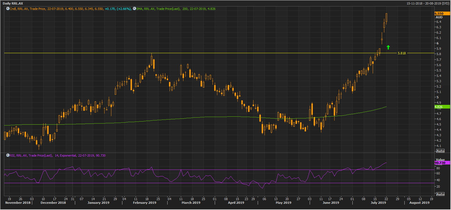Click the upper RSI overbought line
This screenshot has width=451, height=210.
pos(219,170)
